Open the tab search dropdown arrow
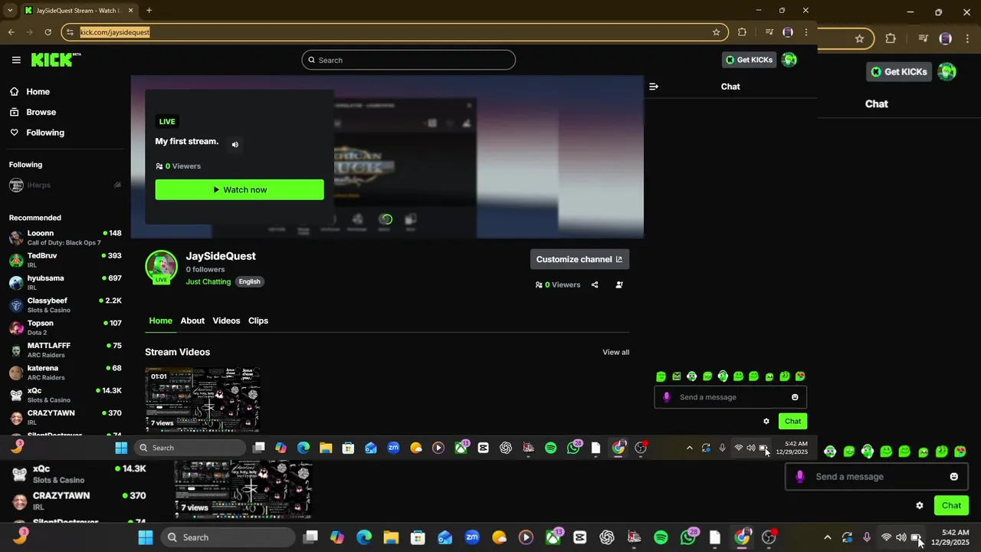The height and width of the screenshot is (552, 981). pyautogui.click(x=10, y=11)
